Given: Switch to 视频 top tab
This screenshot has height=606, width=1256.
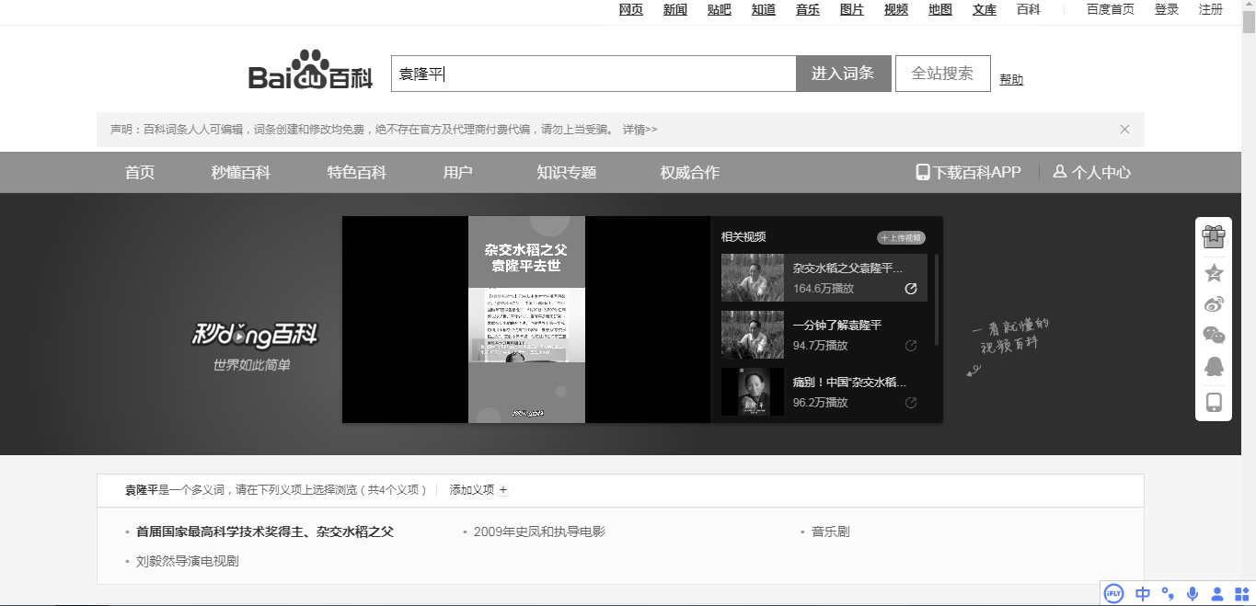Looking at the screenshot, I should (896, 9).
